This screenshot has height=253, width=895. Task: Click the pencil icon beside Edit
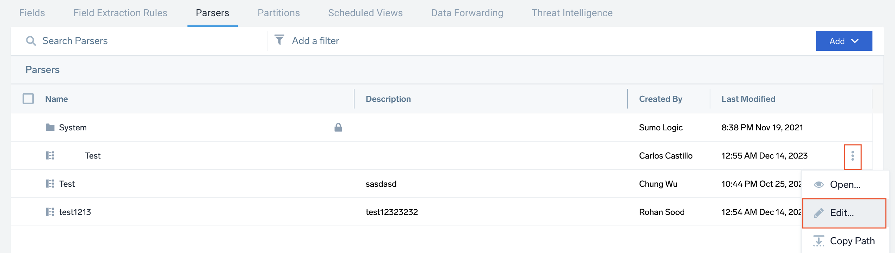(819, 213)
